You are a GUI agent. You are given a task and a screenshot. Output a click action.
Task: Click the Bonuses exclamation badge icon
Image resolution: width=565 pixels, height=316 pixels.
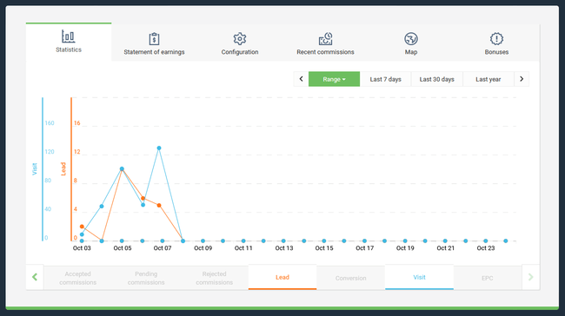pos(496,39)
